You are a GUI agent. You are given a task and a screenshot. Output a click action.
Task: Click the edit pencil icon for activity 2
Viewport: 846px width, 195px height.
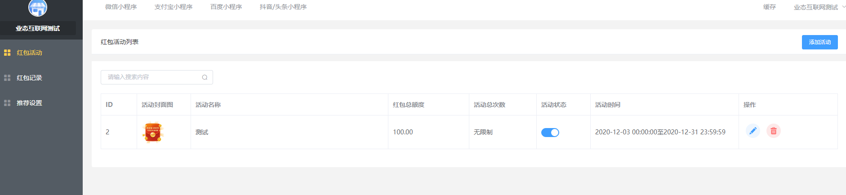[752, 131]
